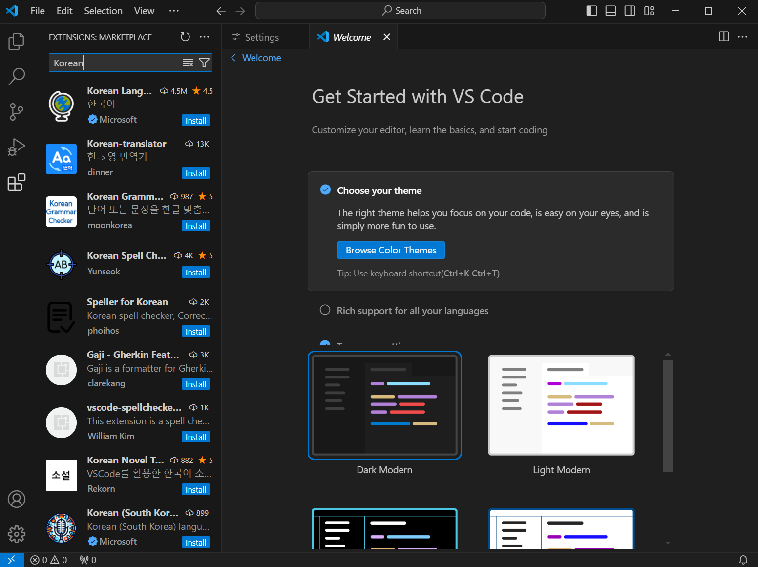Viewport: 758px width, 567px height.
Task: Open the extensions filter menu
Action: click(204, 63)
